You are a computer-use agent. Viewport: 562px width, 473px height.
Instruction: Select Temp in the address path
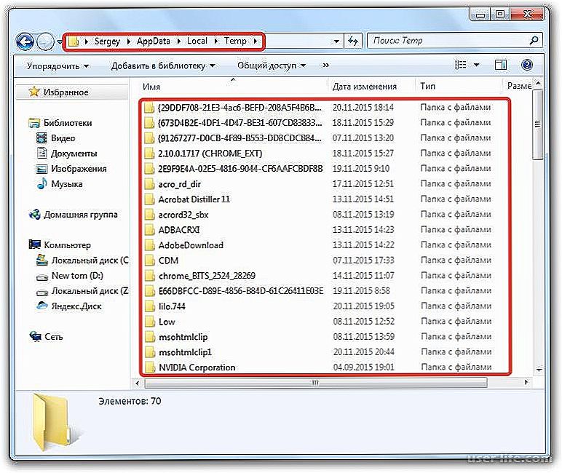(x=235, y=41)
